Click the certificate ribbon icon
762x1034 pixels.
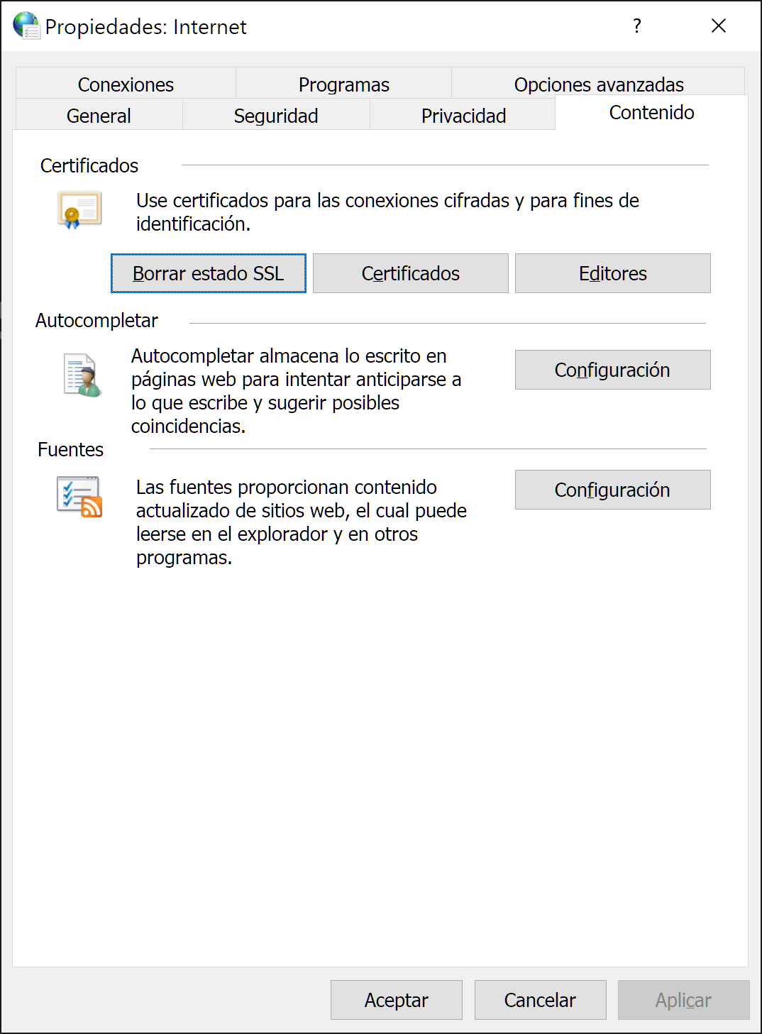pyautogui.click(x=79, y=210)
